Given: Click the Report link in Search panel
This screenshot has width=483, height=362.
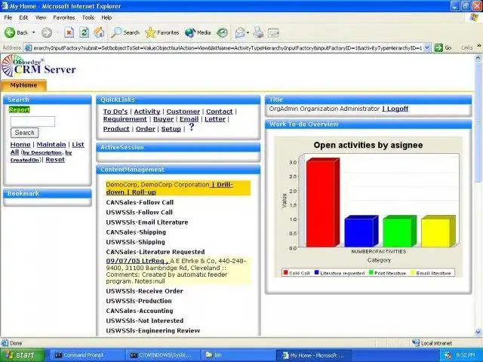Looking at the screenshot, I should tap(19, 109).
